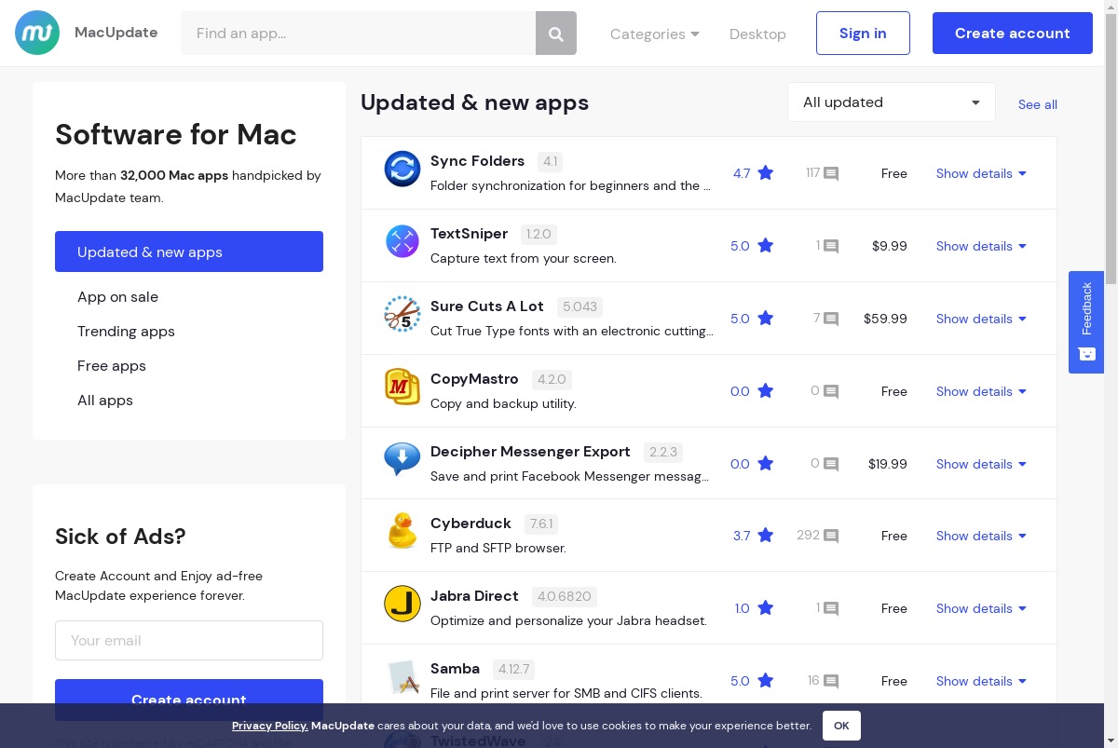1118x748 pixels.
Task: Open comments icon for Samba
Action: point(831,682)
